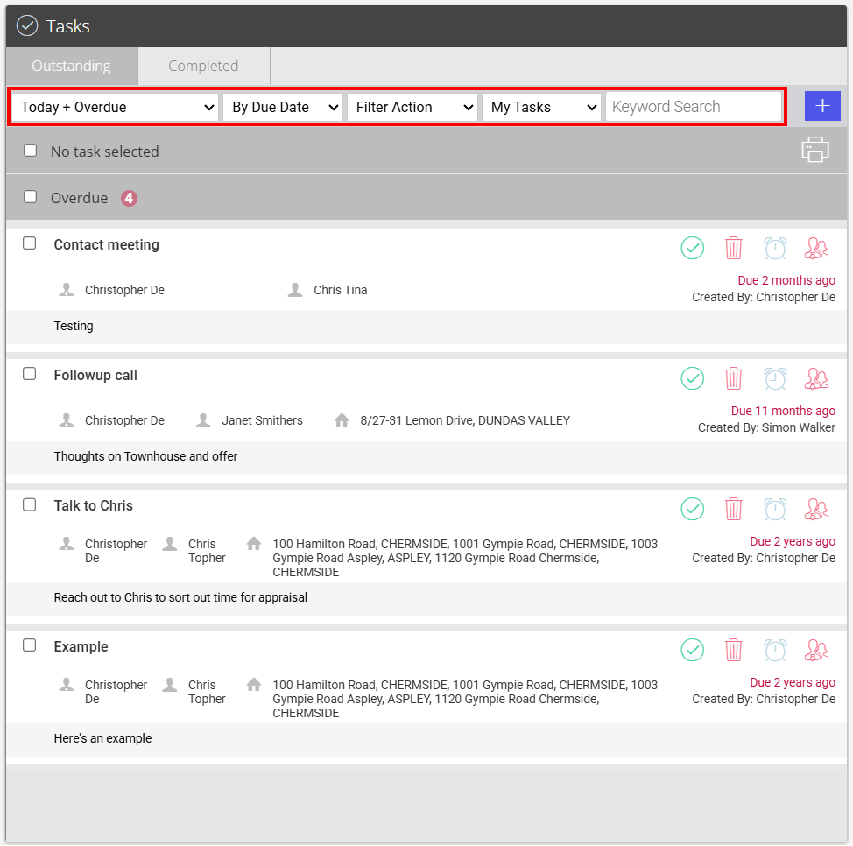Reassign the Example task to users
This screenshot has width=853, height=846.
point(816,650)
